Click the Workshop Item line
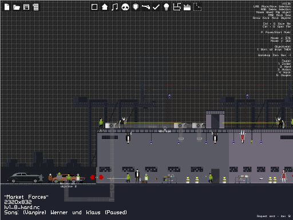 (274, 55)
